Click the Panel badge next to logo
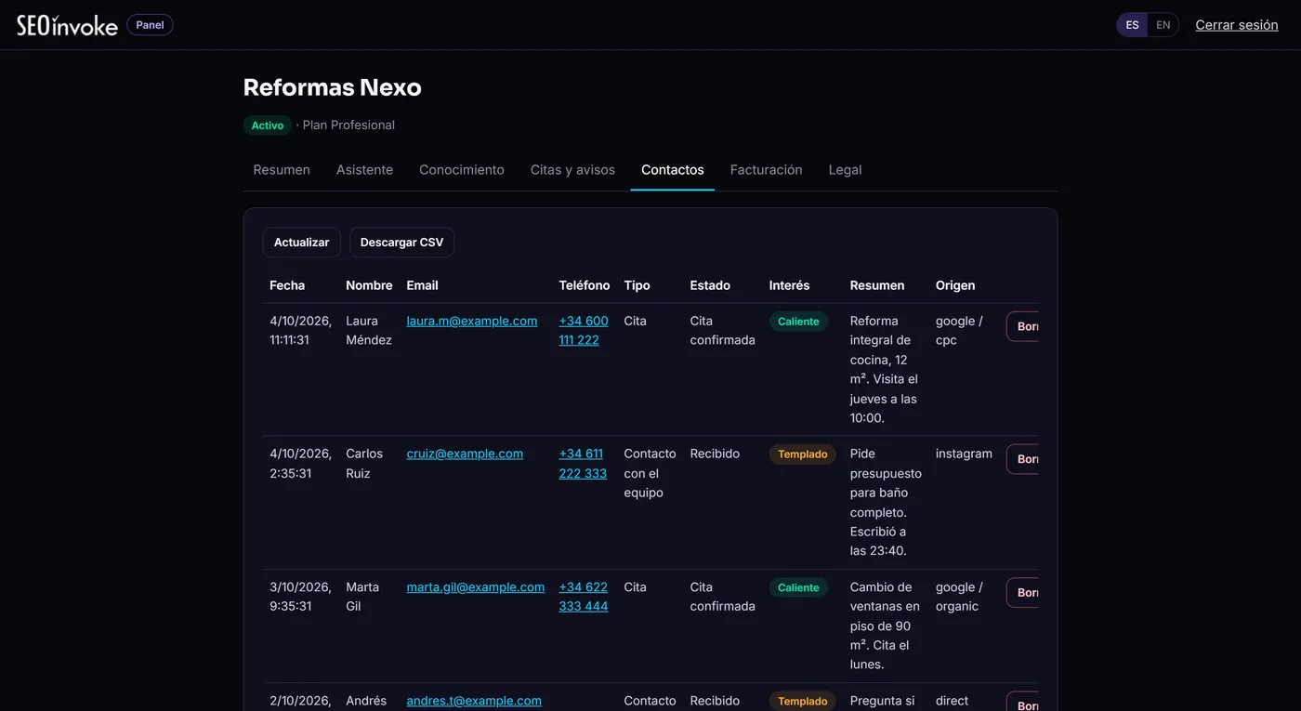Image resolution: width=1301 pixels, height=711 pixels. pos(150,25)
